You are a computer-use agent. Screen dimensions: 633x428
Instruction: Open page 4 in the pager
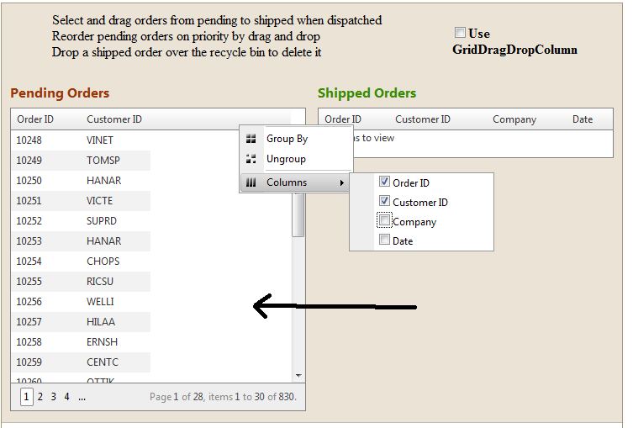click(x=66, y=397)
